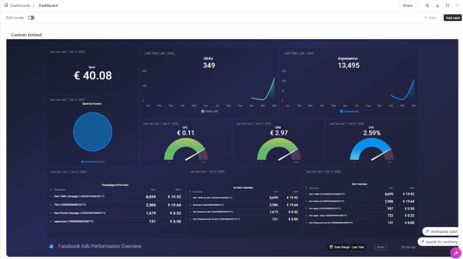The height and width of the screenshot is (259, 463).
Task: Click the download icon in the header
Action: click(x=437, y=5)
